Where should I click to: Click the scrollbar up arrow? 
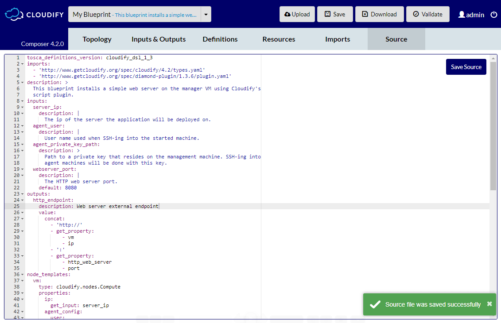coord(493,58)
